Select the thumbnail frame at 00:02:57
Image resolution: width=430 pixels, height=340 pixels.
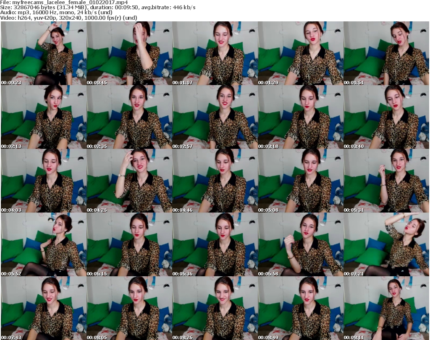(x=215, y=117)
